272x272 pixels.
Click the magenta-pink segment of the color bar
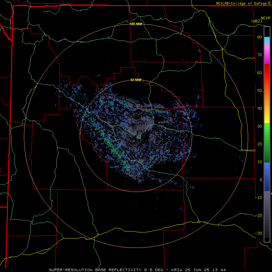tap(267, 54)
